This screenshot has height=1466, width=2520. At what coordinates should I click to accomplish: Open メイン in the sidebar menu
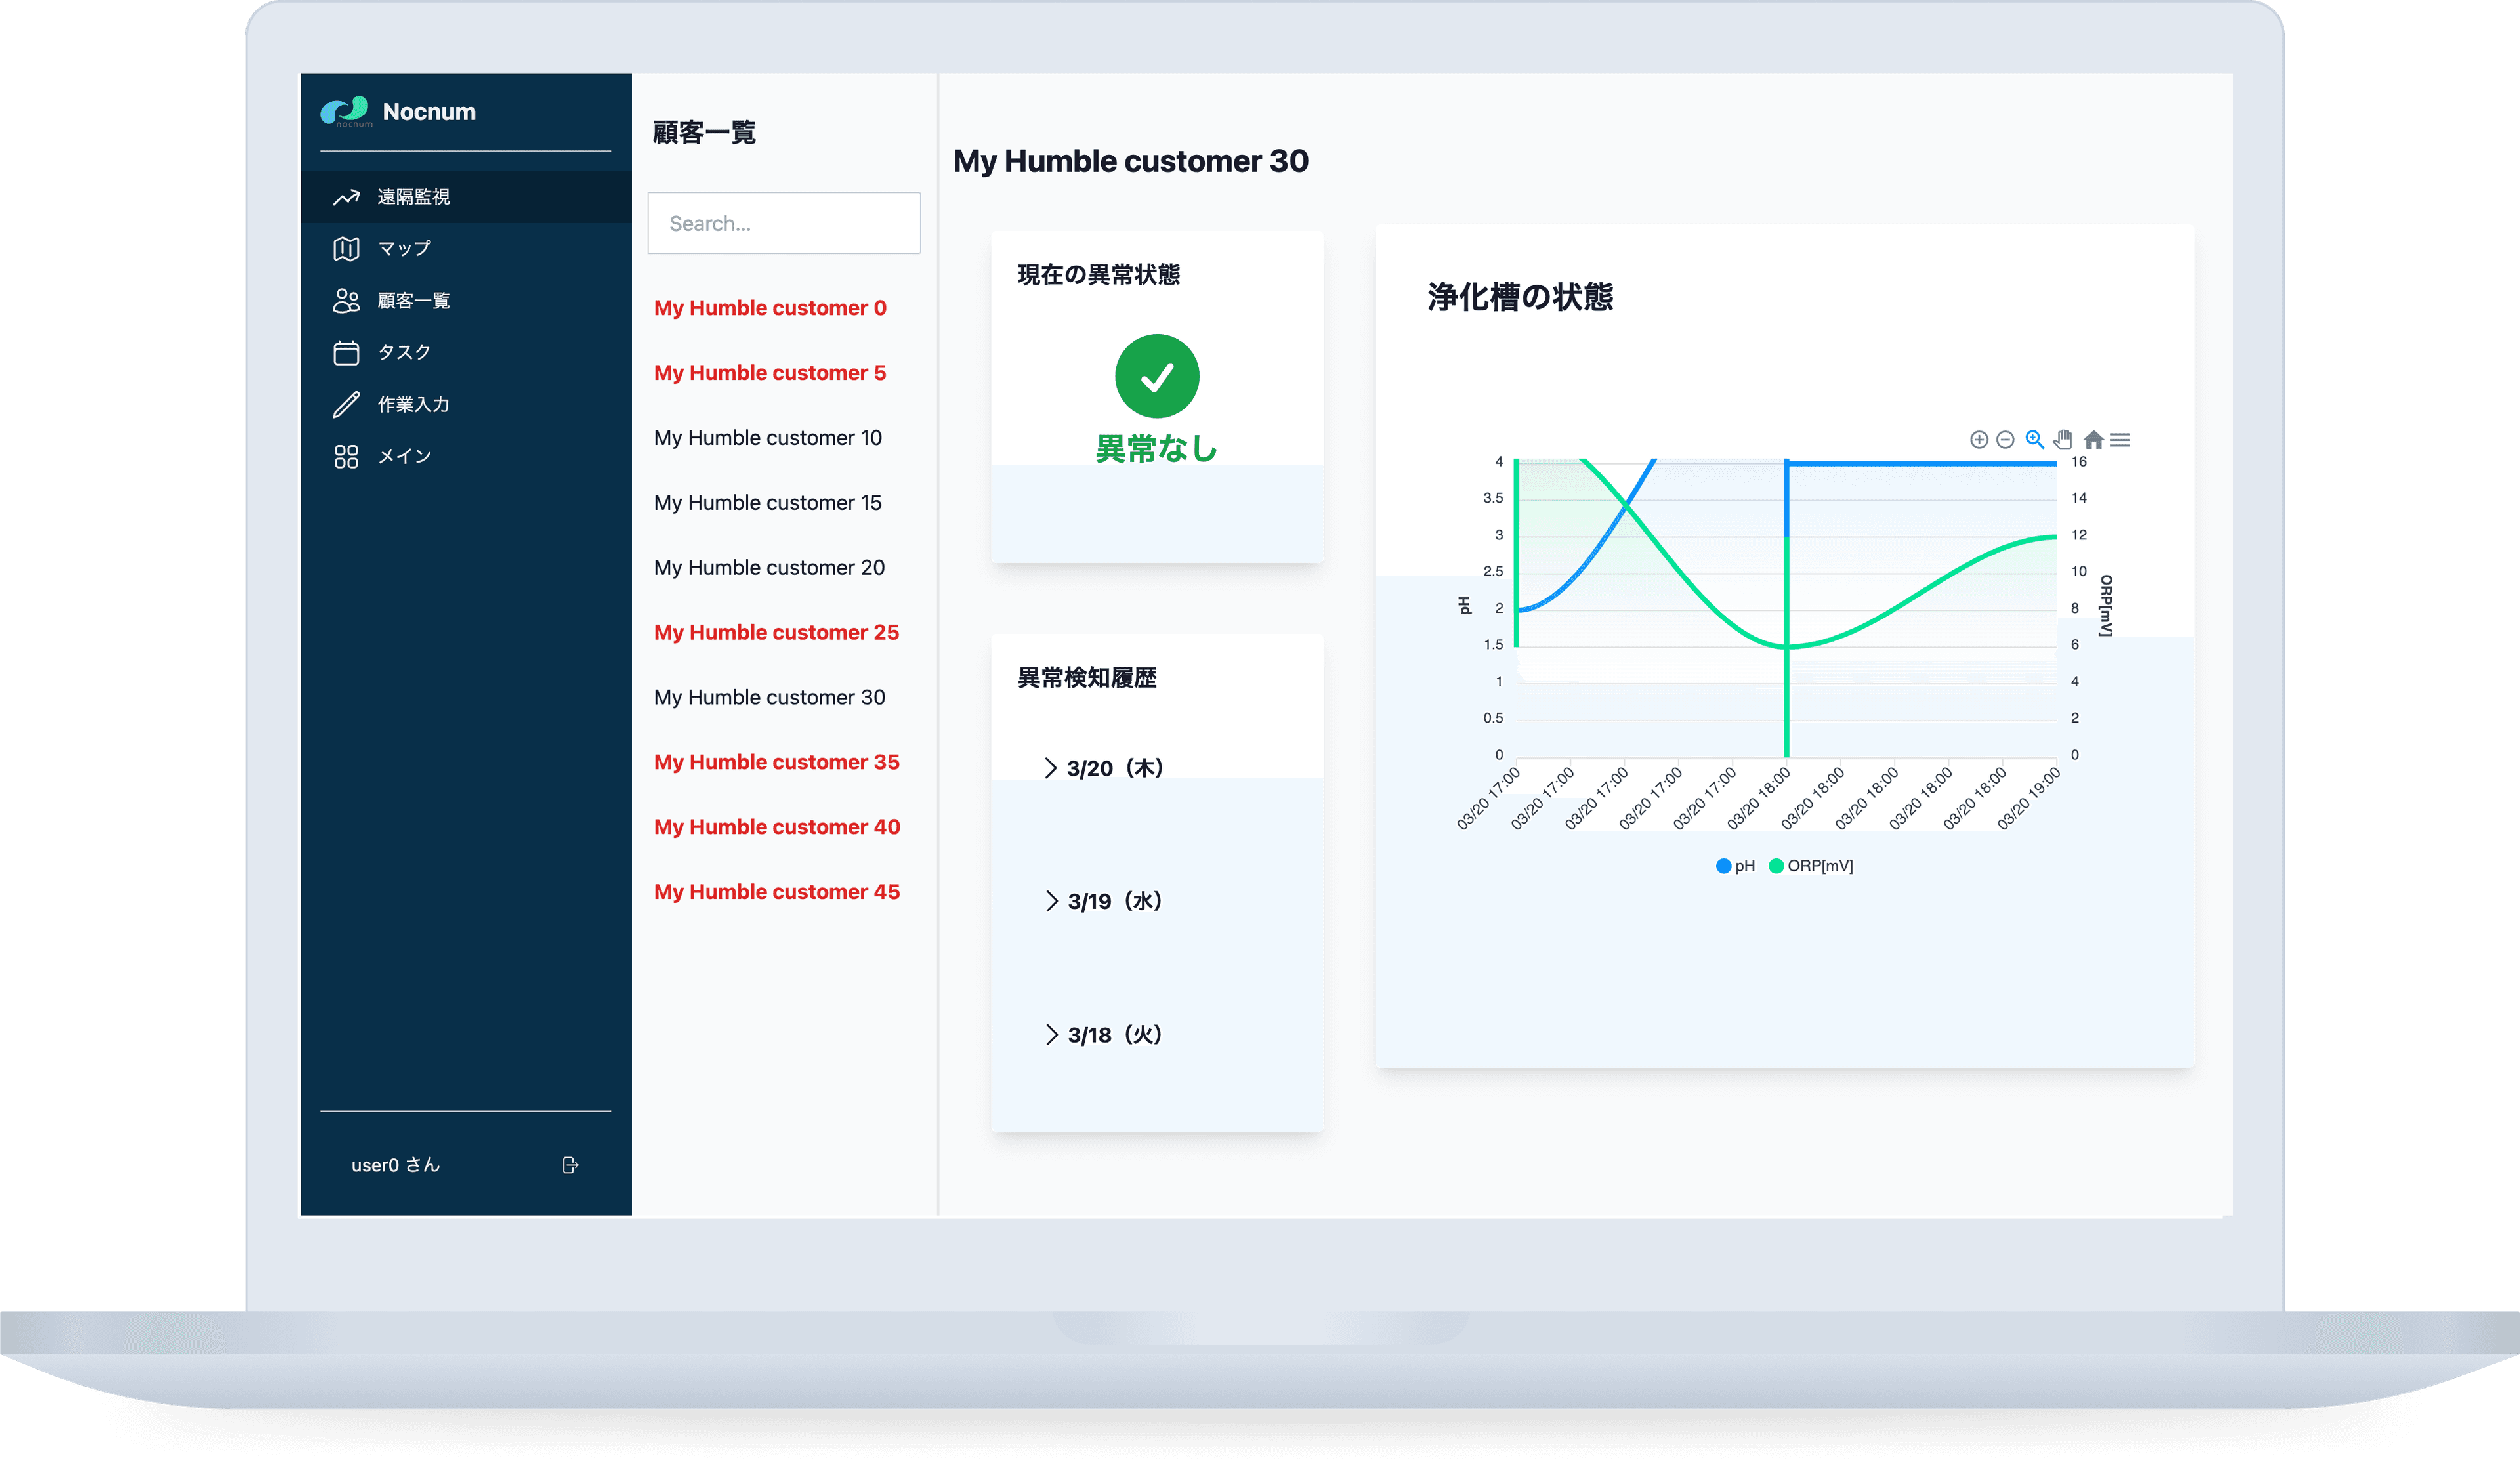tap(466, 456)
